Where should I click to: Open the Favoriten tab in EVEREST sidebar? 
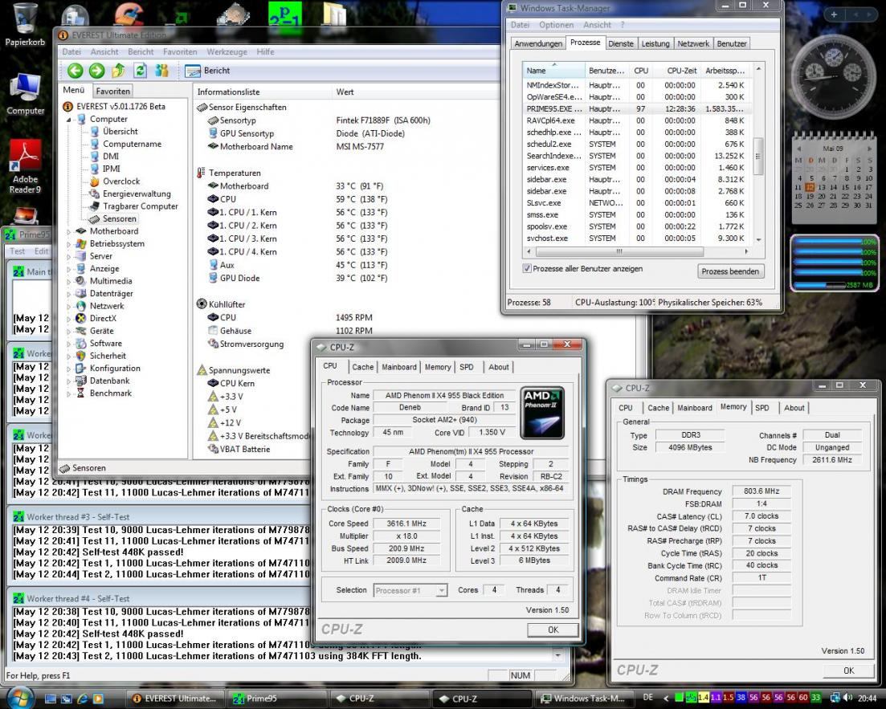[x=112, y=91]
